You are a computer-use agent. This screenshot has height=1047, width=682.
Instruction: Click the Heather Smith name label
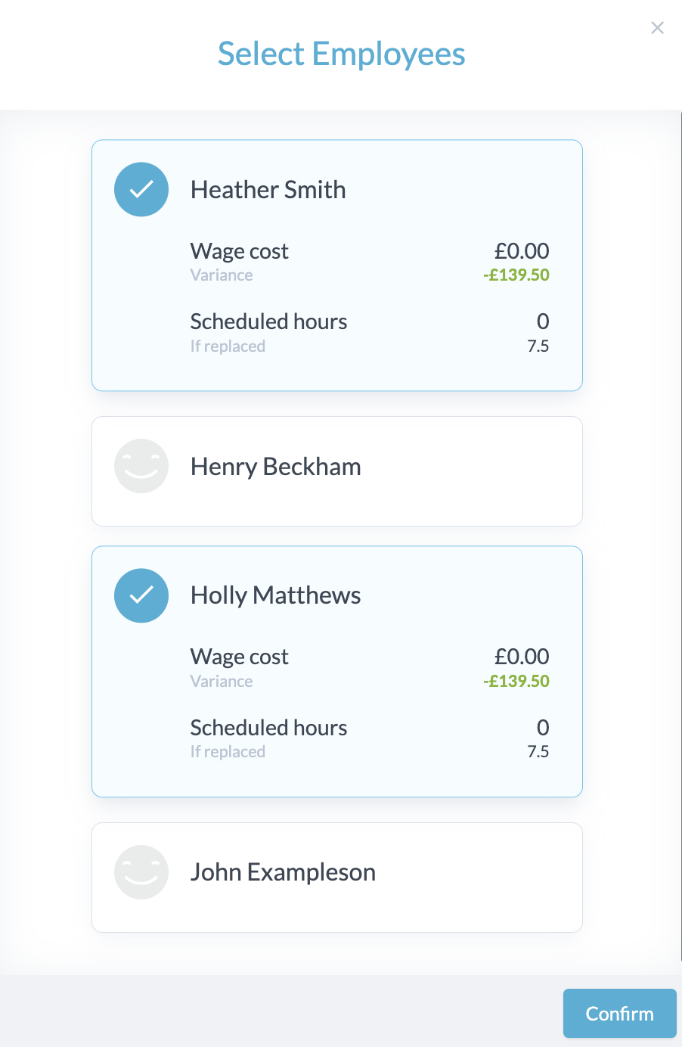coord(268,189)
